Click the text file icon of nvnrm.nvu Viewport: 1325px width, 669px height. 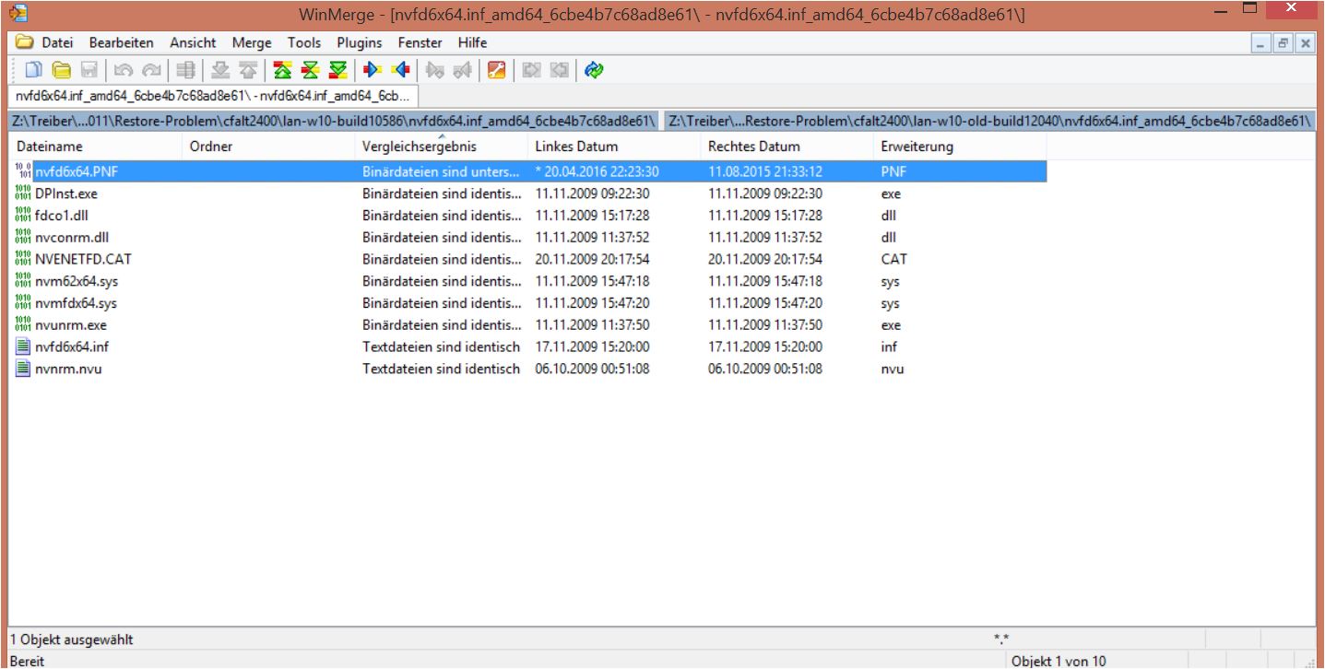(23, 369)
